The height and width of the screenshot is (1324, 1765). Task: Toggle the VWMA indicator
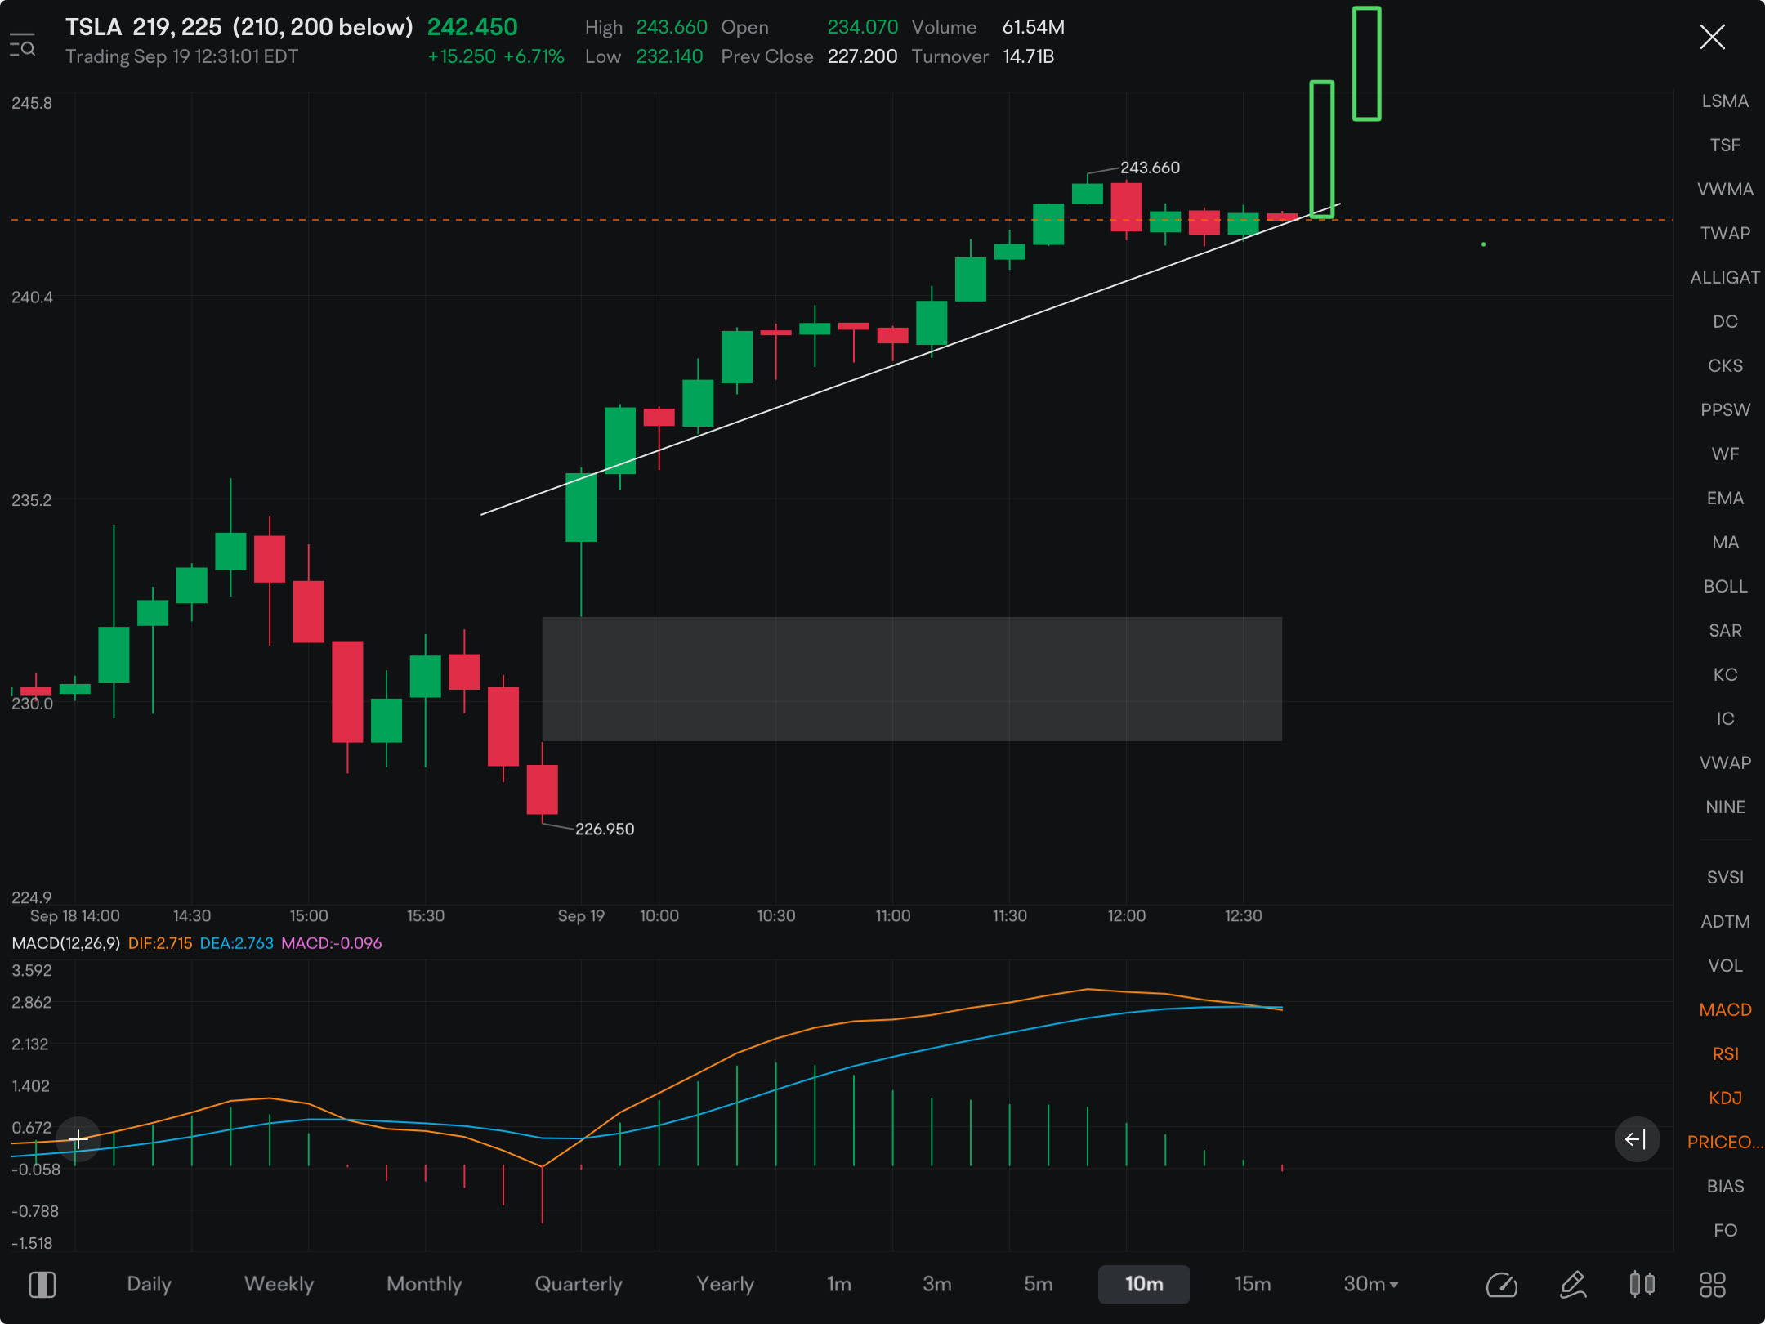(x=1725, y=190)
